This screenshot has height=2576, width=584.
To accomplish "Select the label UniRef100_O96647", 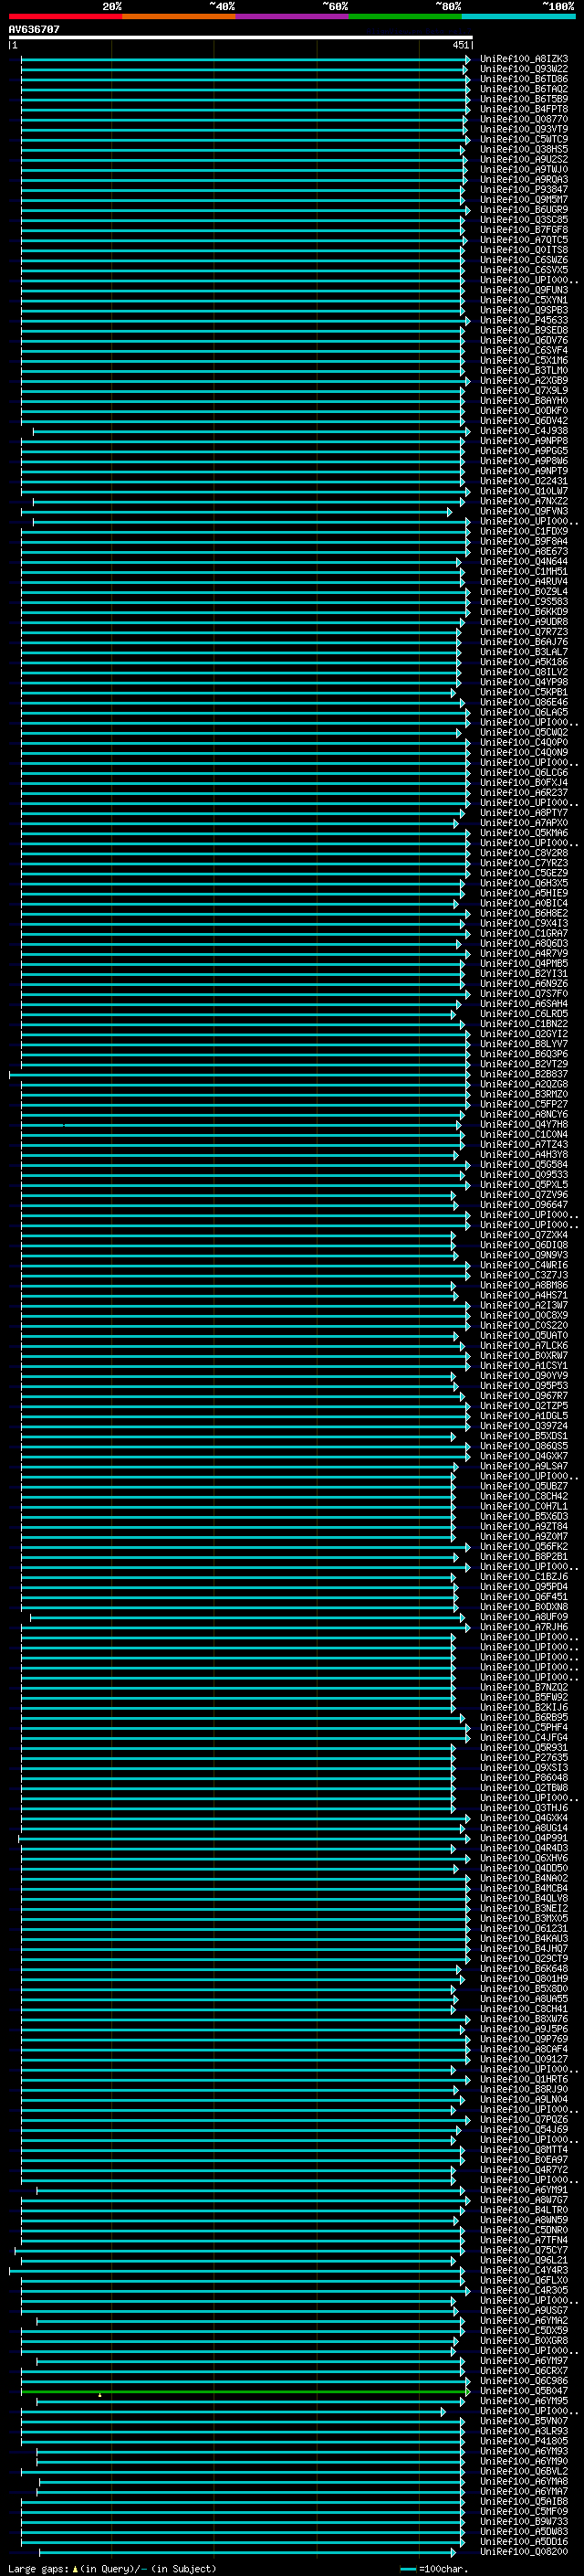I will click(x=524, y=1205).
